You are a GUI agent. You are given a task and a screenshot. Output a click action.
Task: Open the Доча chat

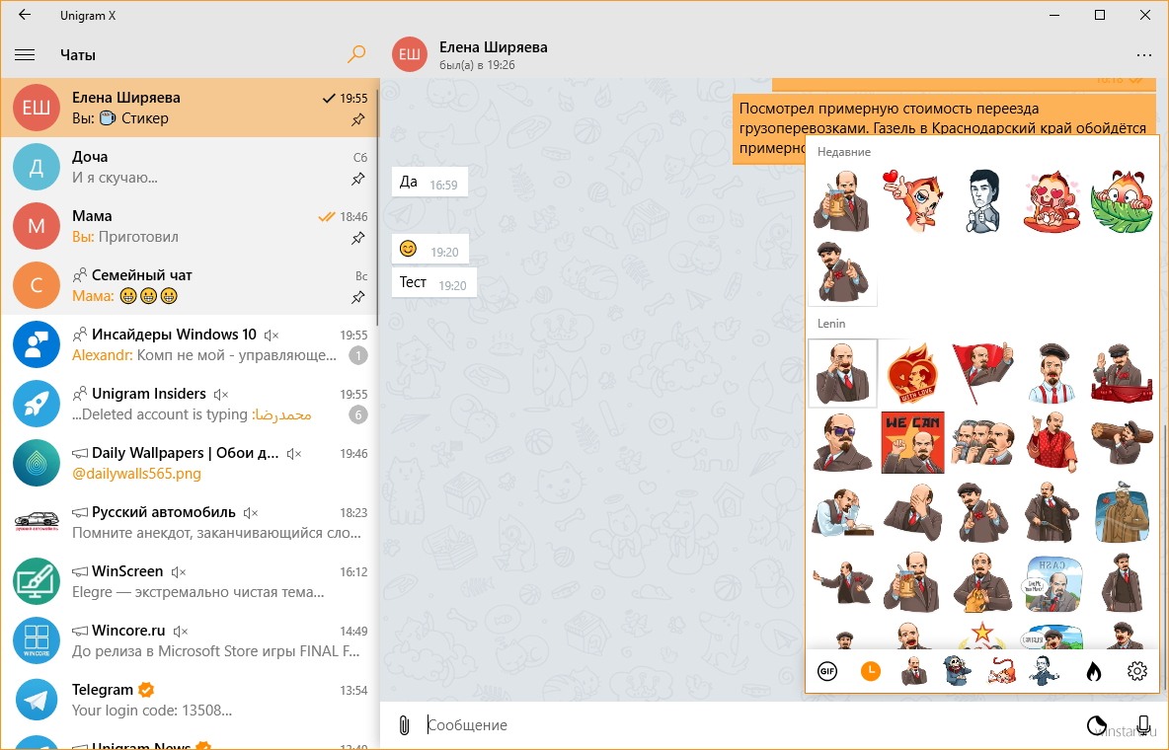191,167
